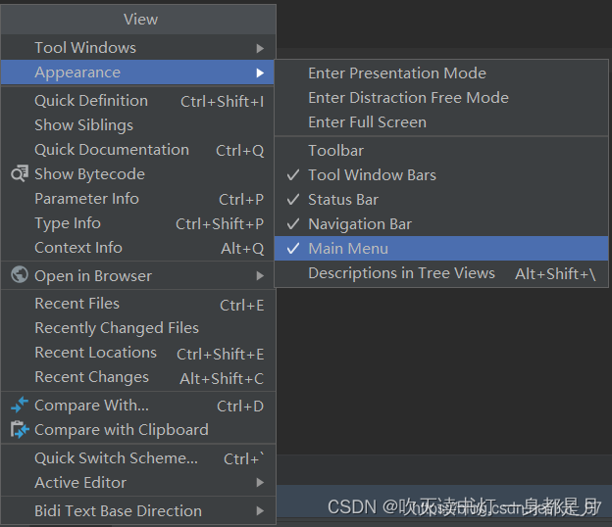612x527 pixels.
Task: Open Recent Files
Action: pyautogui.click(x=138, y=304)
